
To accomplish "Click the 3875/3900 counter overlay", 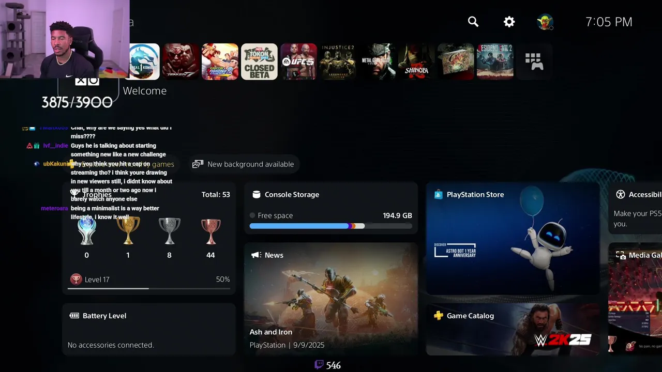I will [x=77, y=102].
